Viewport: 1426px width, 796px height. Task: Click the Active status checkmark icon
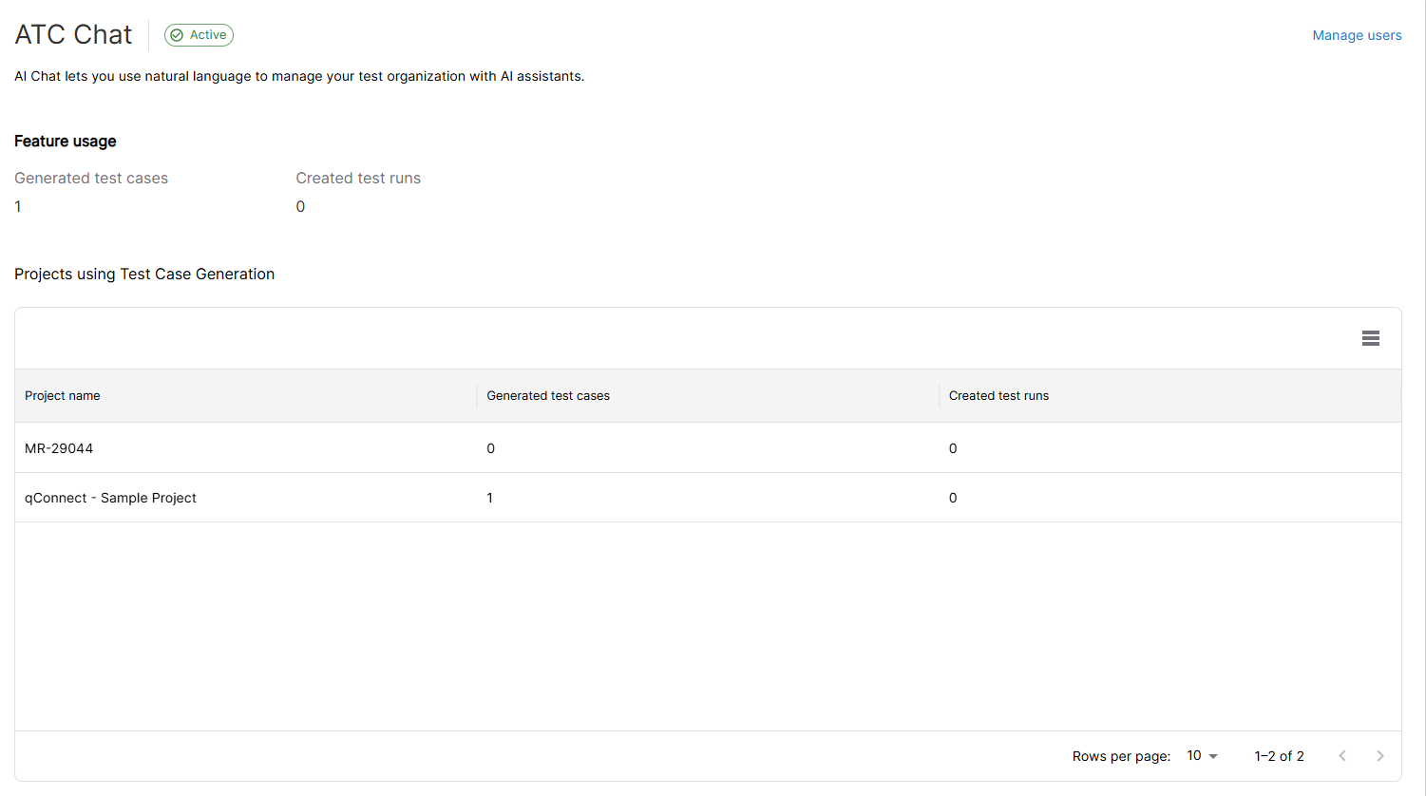coord(177,35)
